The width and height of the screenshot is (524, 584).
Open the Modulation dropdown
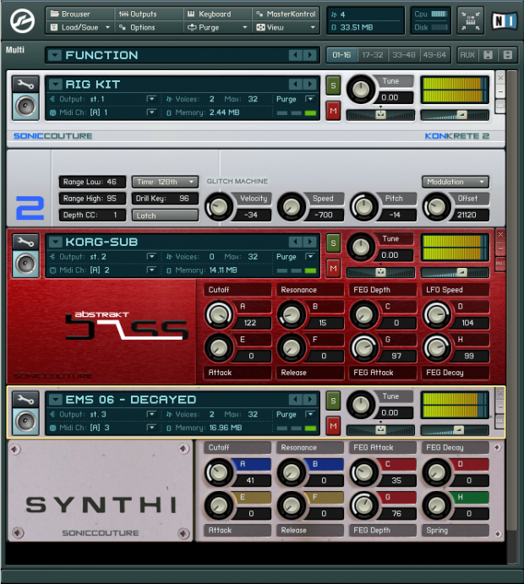[x=456, y=182]
